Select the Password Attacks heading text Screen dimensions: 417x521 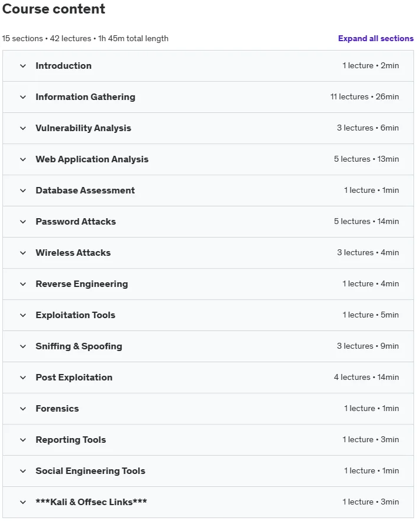pos(76,222)
